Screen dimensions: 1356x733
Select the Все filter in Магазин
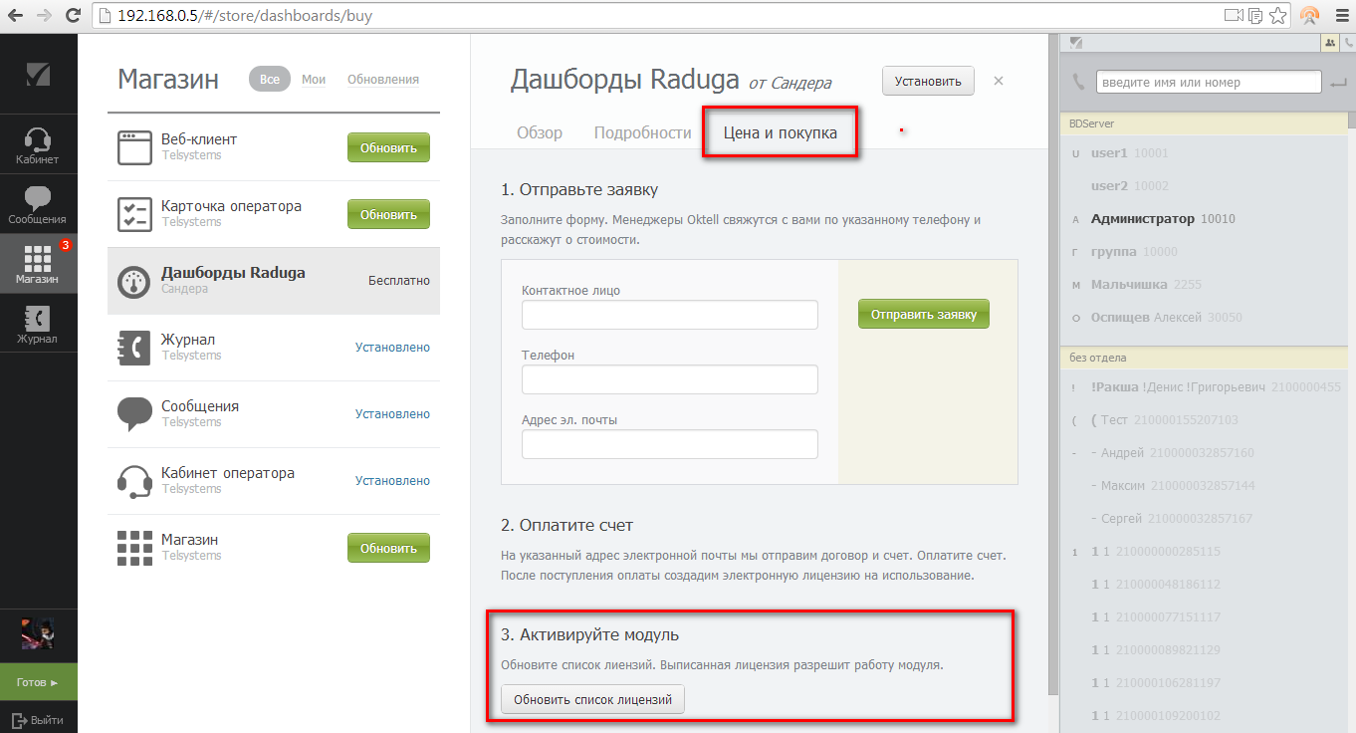click(269, 80)
